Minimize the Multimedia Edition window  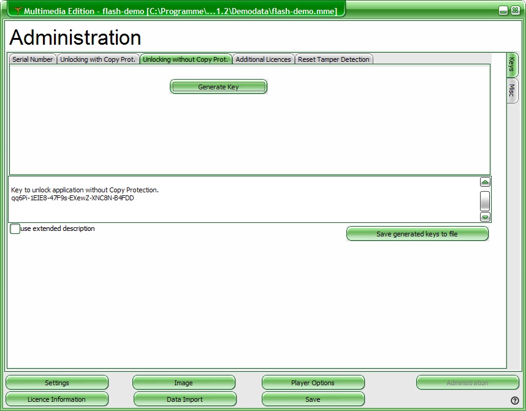click(x=503, y=10)
